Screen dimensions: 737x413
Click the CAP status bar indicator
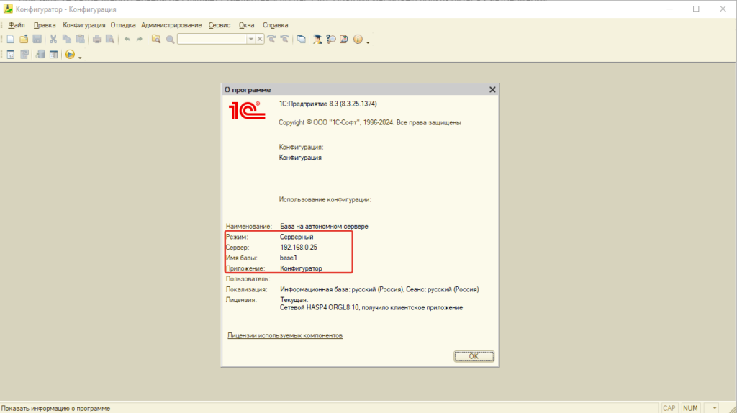coord(669,408)
